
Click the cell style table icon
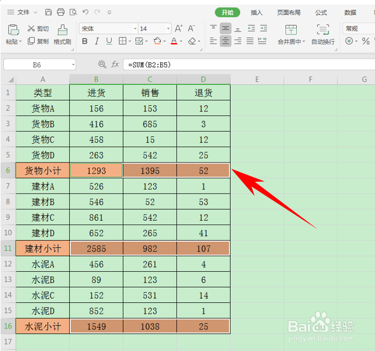tap(139, 41)
